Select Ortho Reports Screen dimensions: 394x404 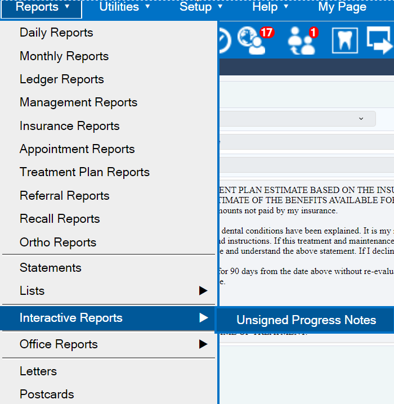(x=108, y=243)
